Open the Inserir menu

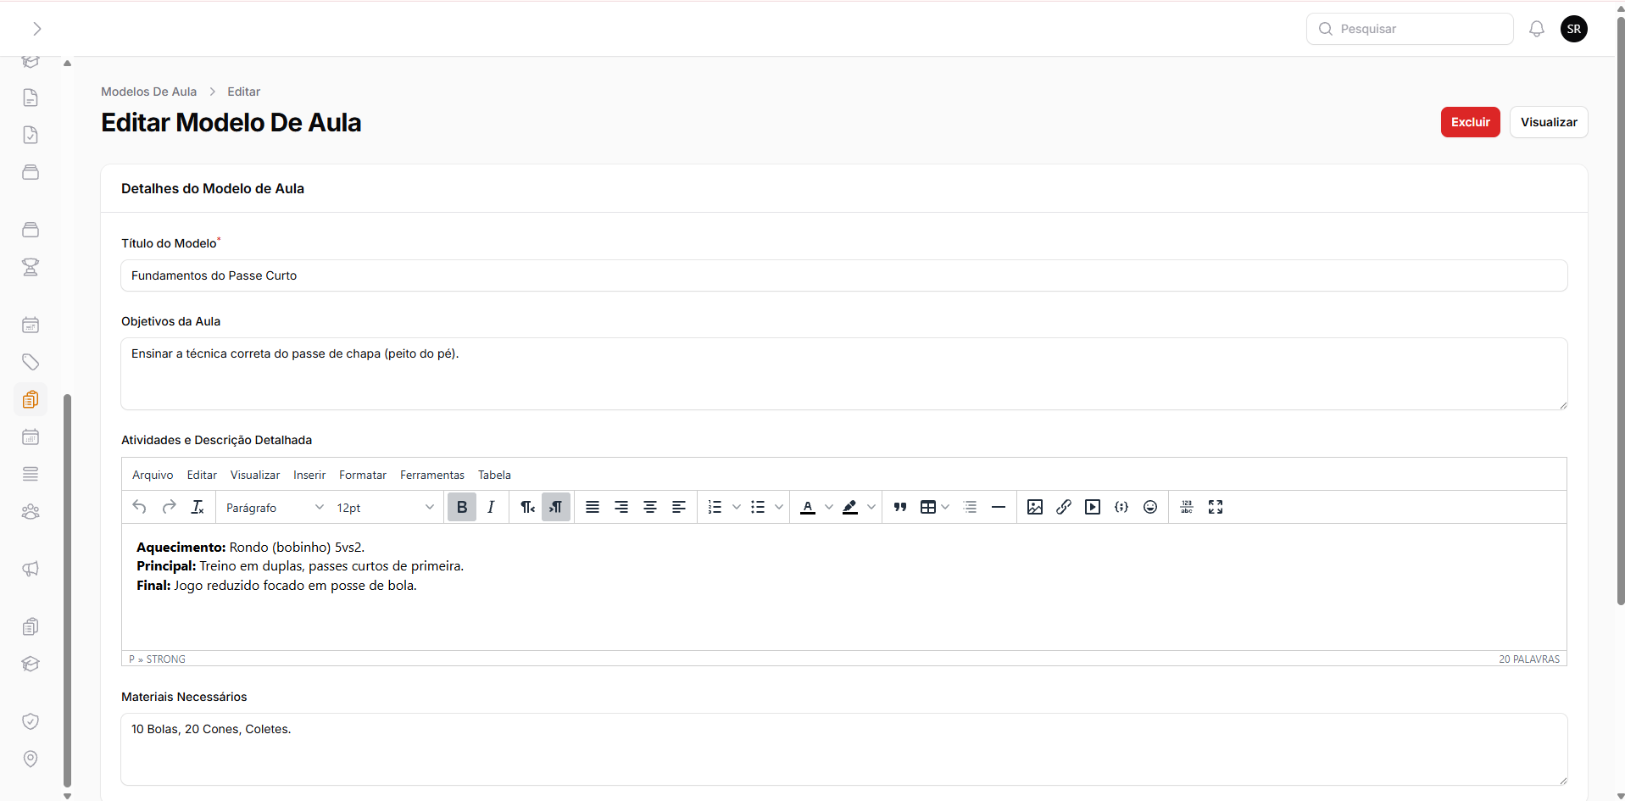[x=309, y=475]
